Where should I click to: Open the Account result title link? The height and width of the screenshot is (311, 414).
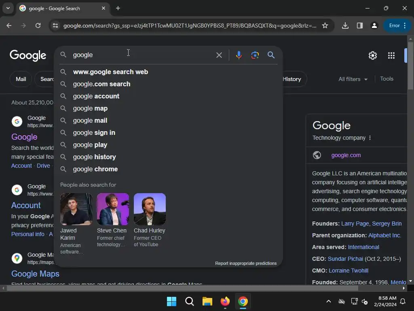coord(26,205)
